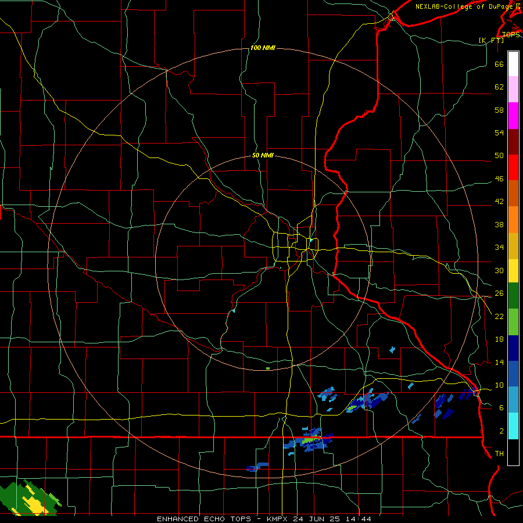Viewport: 523px width, 523px height.
Task: Click the legend value "58"
Action: pos(499,110)
